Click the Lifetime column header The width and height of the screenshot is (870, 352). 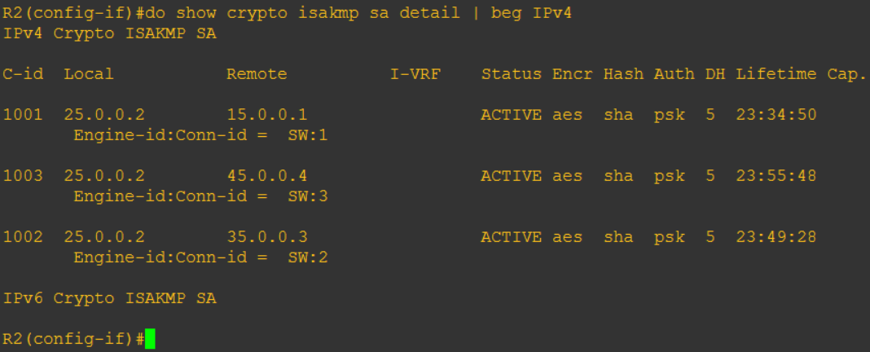(x=776, y=74)
